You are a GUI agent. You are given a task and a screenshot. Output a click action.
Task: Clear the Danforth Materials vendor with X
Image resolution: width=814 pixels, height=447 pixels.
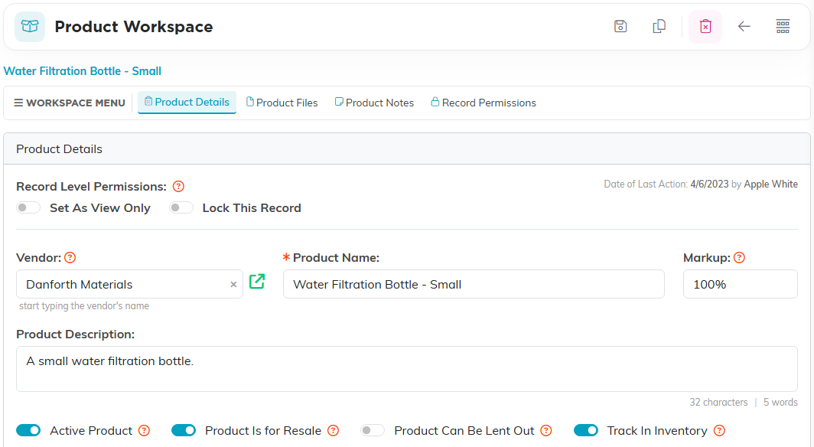233,285
